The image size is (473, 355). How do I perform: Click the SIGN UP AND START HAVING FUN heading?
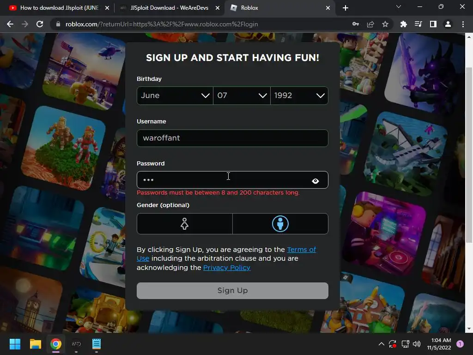click(233, 58)
